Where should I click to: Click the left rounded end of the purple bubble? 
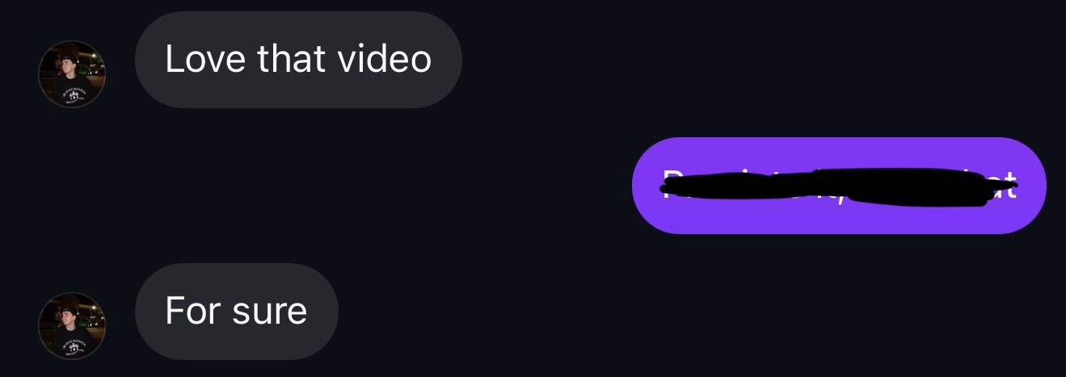(x=655, y=186)
